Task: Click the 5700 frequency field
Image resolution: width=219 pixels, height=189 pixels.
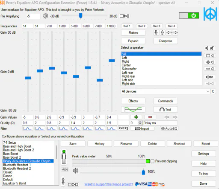Action: click(x=75, y=26)
